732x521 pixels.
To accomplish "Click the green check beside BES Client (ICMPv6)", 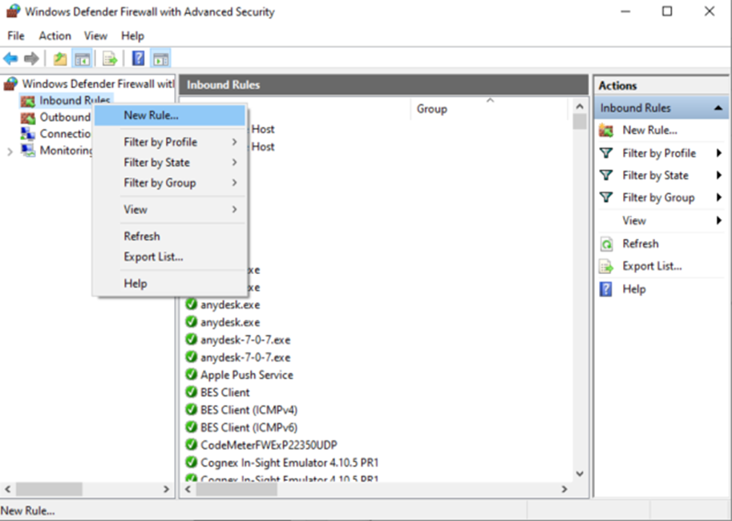I will (191, 426).
